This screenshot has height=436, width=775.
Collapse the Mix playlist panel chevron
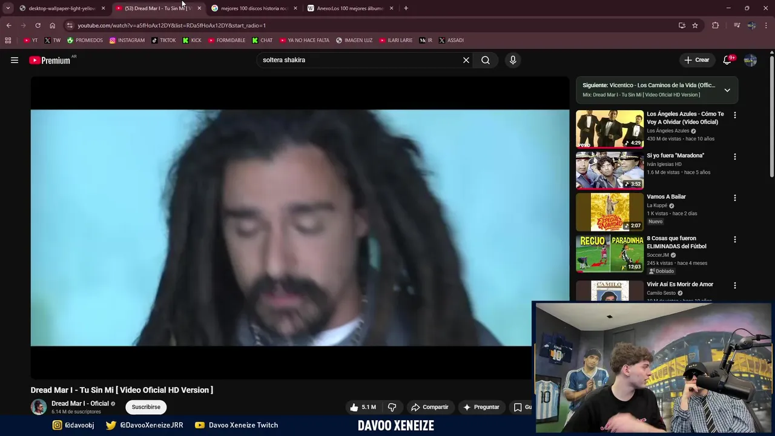tap(727, 90)
